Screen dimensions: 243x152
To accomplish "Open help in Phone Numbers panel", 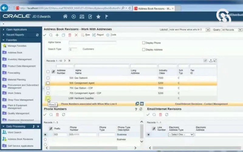I will (x=136, y=109).
